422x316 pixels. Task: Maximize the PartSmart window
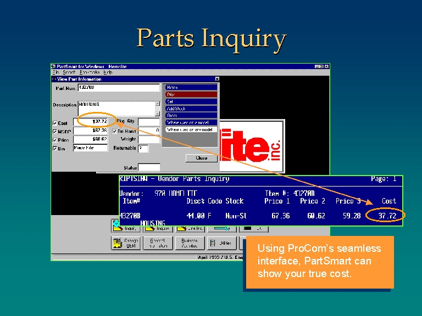pyautogui.click(x=321, y=66)
